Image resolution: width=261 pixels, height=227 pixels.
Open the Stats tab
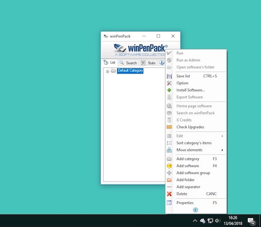tap(148, 63)
